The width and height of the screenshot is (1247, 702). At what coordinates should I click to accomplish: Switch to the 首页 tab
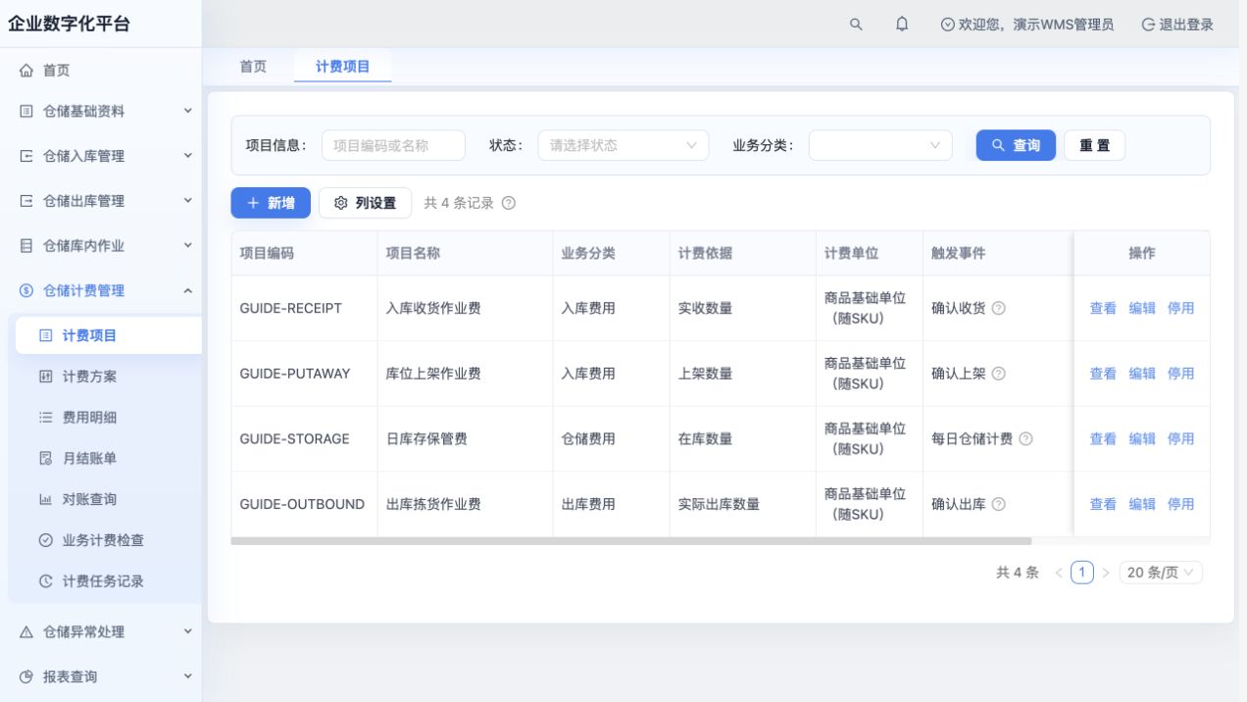[x=253, y=67]
